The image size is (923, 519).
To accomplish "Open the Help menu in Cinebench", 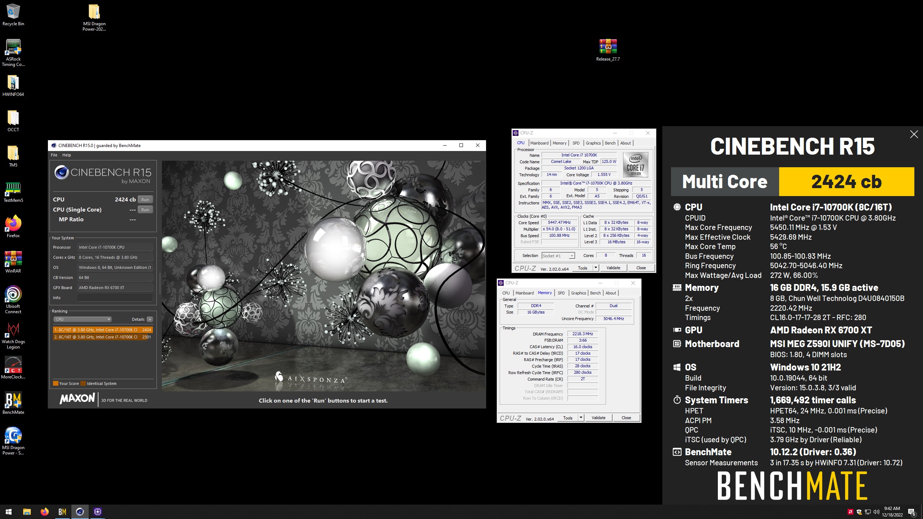I will (x=67, y=155).
